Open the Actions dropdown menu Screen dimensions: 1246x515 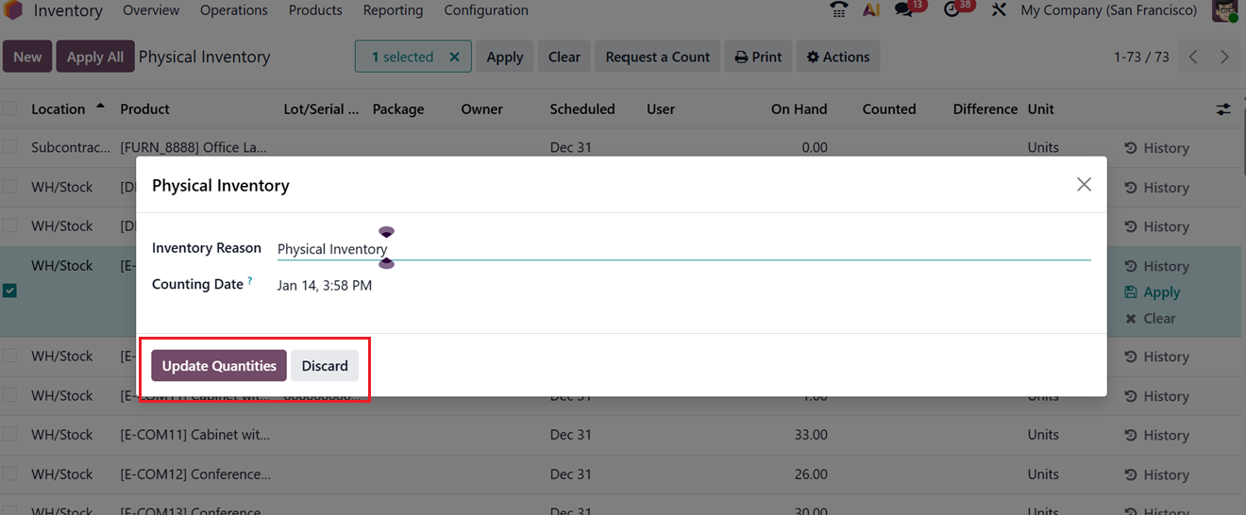(838, 57)
